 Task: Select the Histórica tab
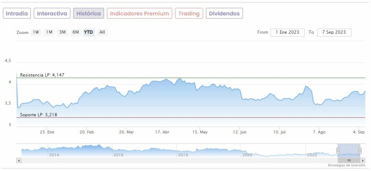point(89,14)
